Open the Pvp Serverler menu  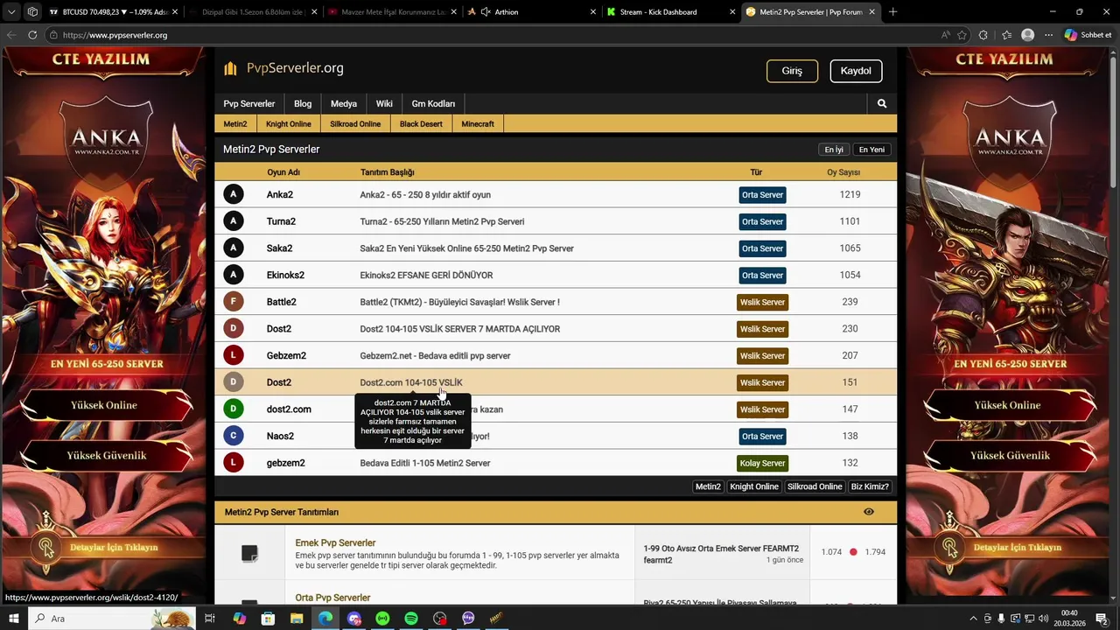click(248, 103)
